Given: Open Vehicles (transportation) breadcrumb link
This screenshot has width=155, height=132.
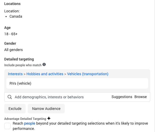Looking at the screenshot, I should pyautogui.click(x=88, y=74).
